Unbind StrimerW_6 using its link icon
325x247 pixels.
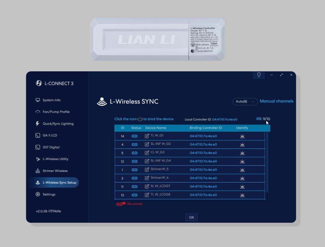coord(135,178)
